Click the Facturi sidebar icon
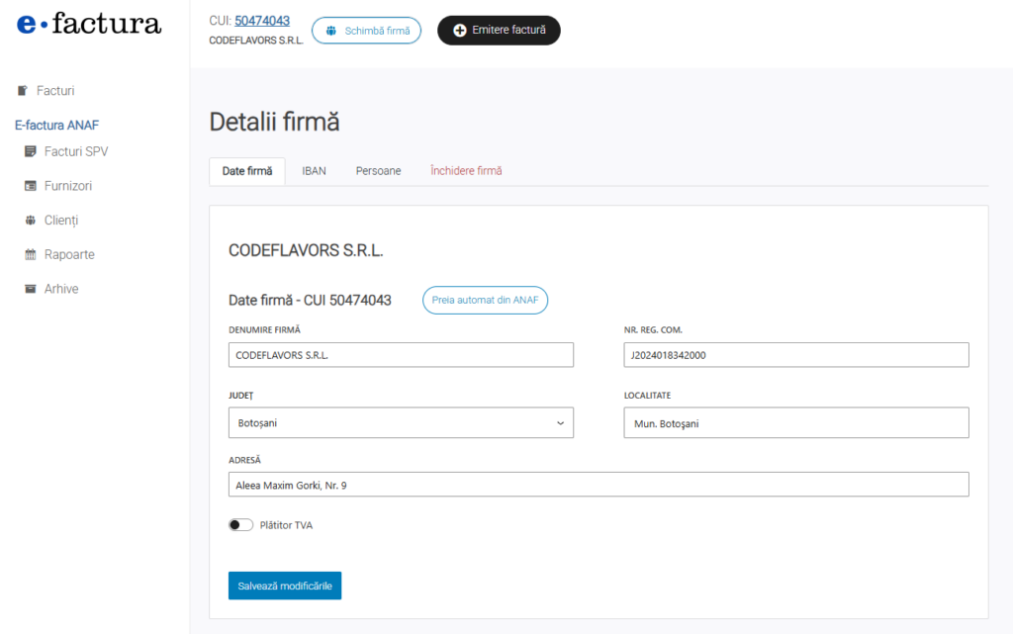The width and height of the screenshot is (1013, 634). point(23,91)
